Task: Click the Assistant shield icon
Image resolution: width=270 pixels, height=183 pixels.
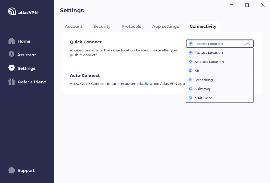Action: pos(12,54)
